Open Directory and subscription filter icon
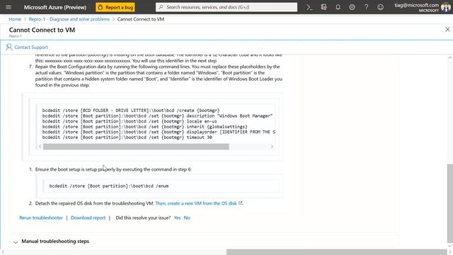 tap(323, 7)
